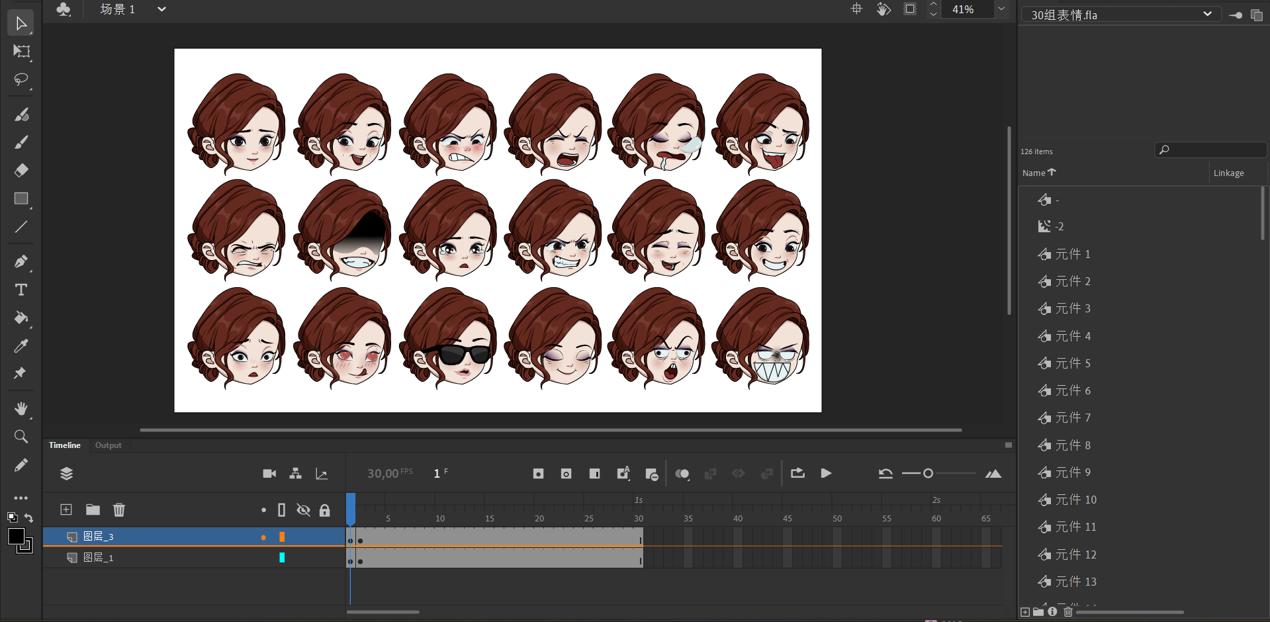The height and width of the screenshot is (622, 1270).
Task: Expand the 30组表情.fla document dropdown
Action: pyautogui.click(x=1207, y=14)
